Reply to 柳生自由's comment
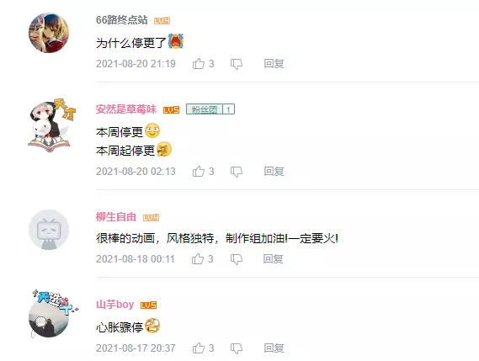The width and height of the screenshot is (479, 361). pos(274,259)
